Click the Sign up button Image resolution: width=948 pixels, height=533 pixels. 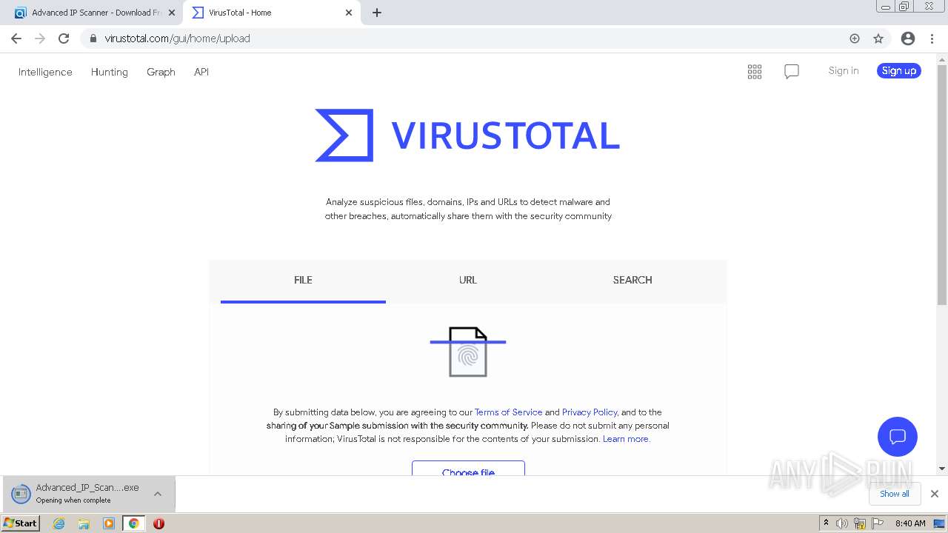899,71
